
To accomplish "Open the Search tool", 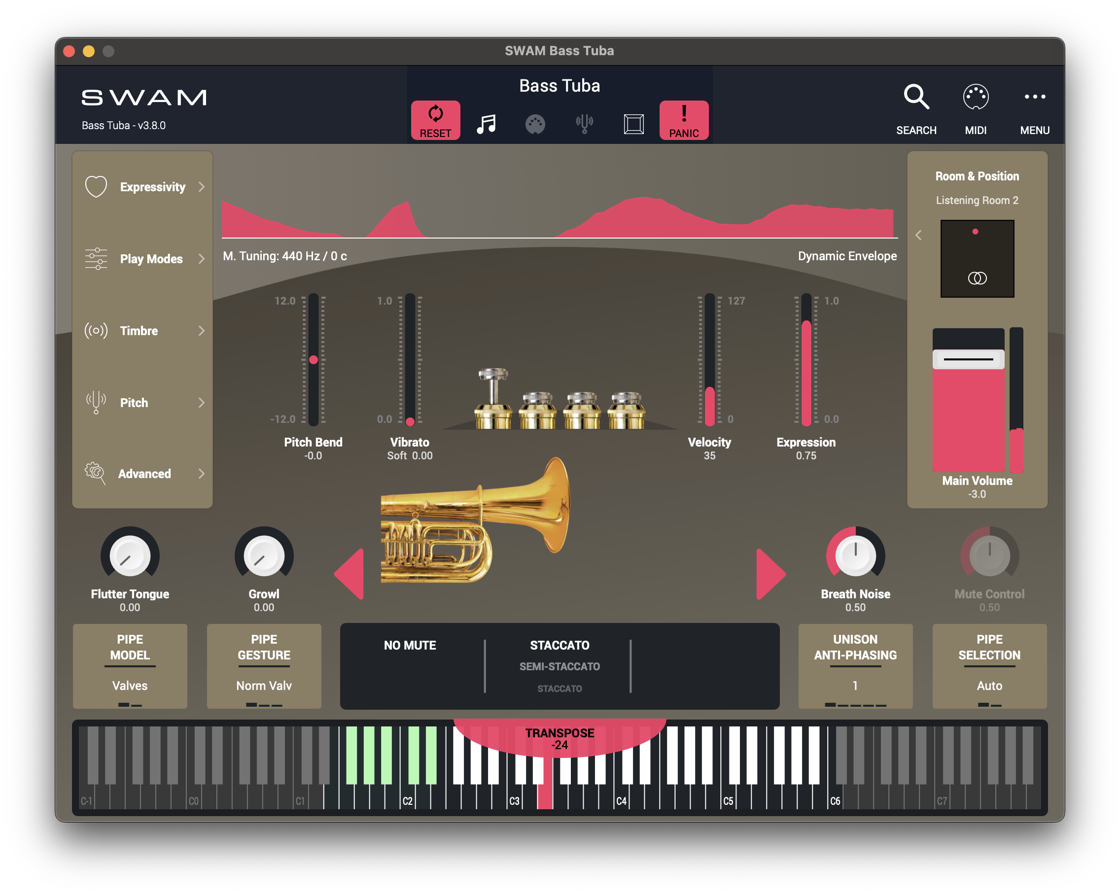I will point(916,97).
